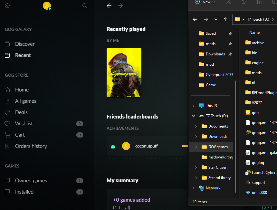Expand Documents folder under T7 Touch
This screenshot has height=210, width=277.
pos(196,126)
